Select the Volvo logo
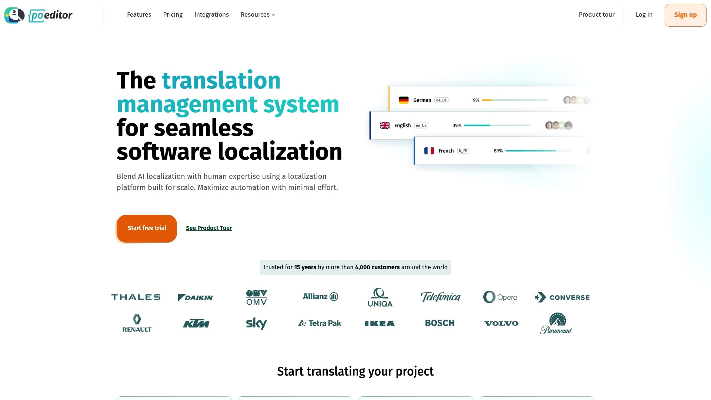This screenshot has width=711, height=400. pyautogui.click(x=501, y=323)
